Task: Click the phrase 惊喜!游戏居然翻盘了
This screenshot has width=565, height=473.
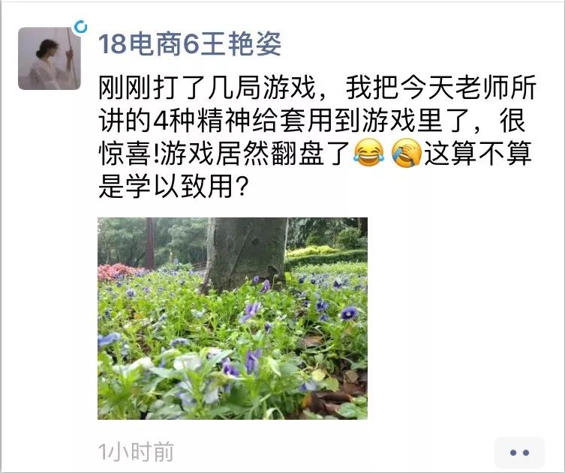Action: [x=225, y=154]
